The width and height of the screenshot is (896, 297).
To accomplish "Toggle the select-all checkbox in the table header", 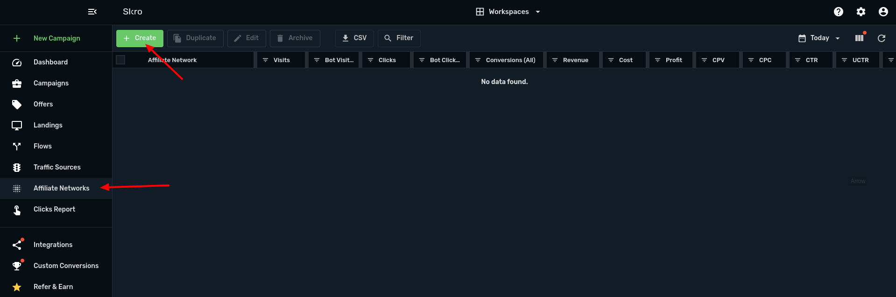I will coord(120,60).
